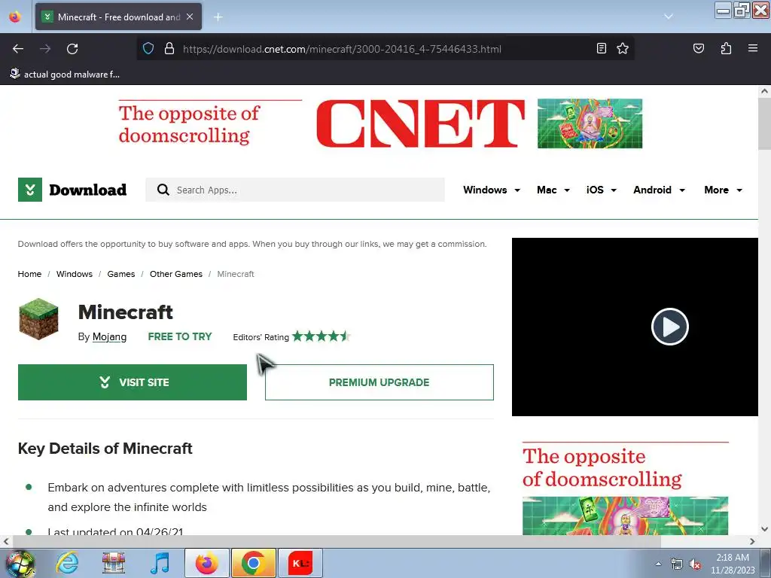Launch Internet Explorer from the taskbar
This screenshot has width=771, height=578.
pos(67,563)
